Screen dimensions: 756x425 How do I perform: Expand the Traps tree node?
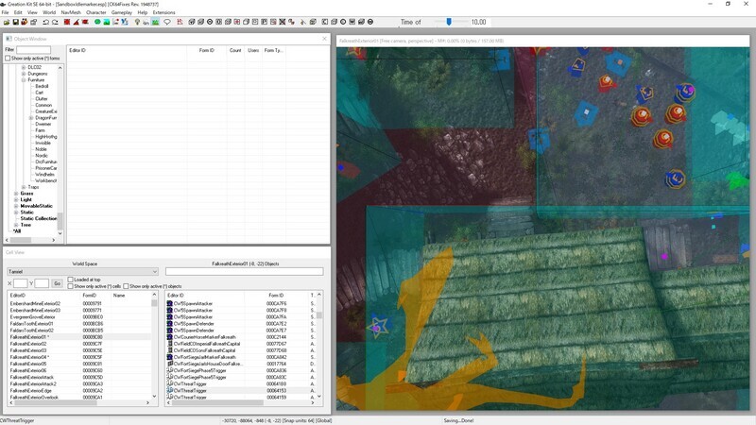(24, 187)
